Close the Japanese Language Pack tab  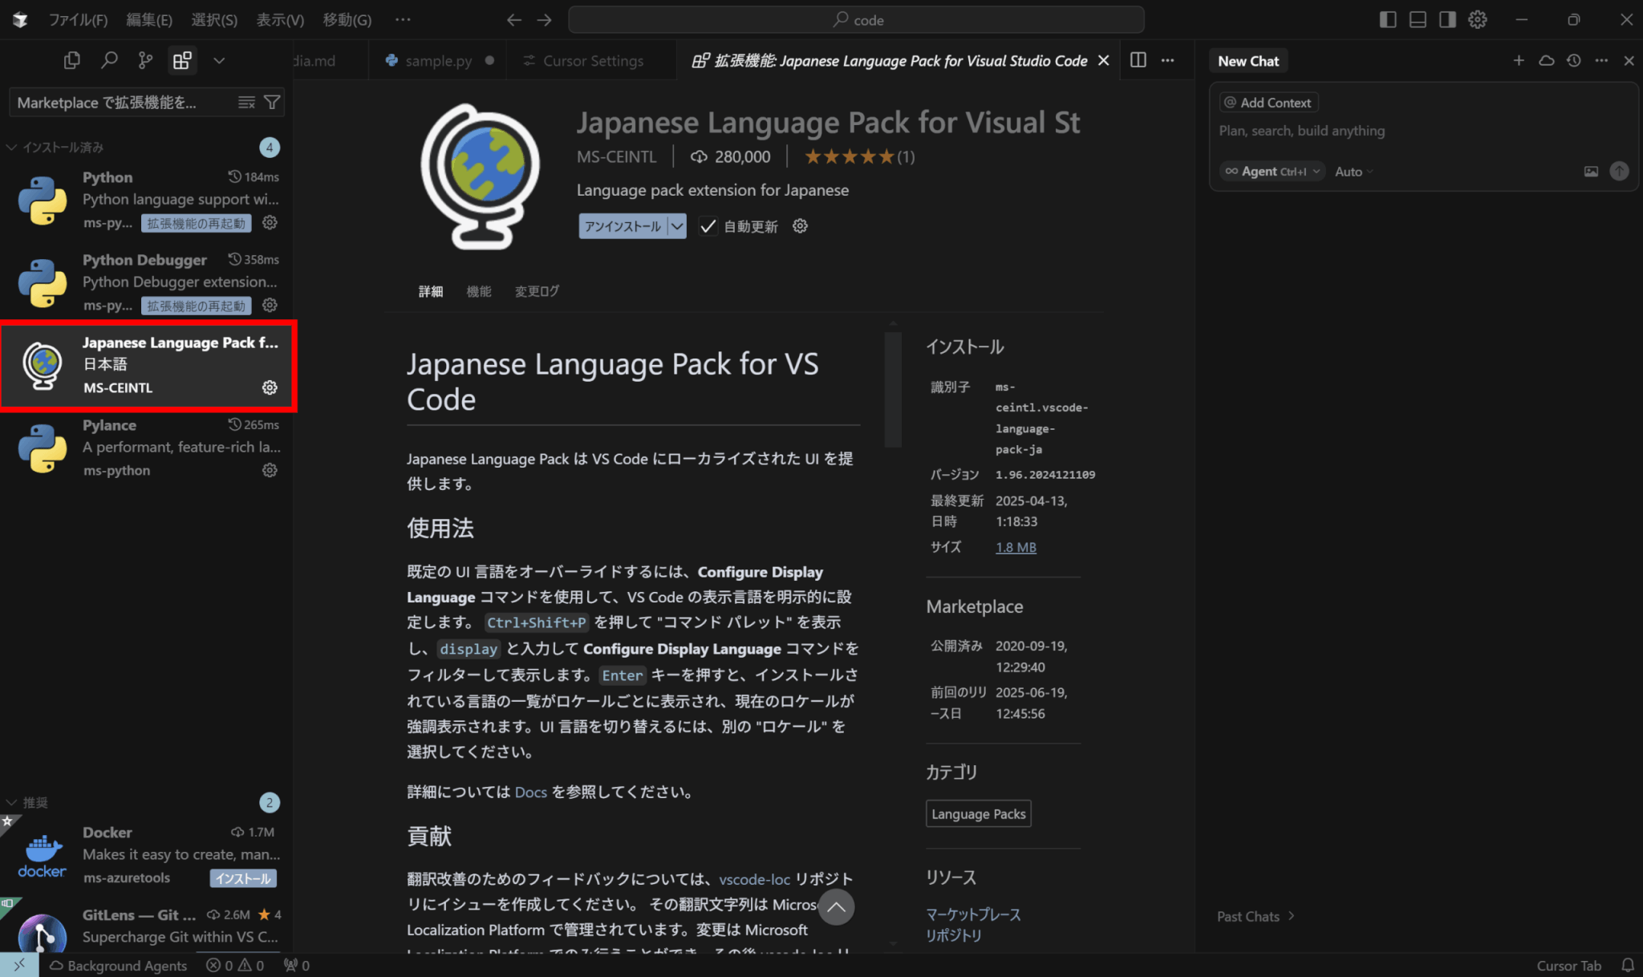1104,60
